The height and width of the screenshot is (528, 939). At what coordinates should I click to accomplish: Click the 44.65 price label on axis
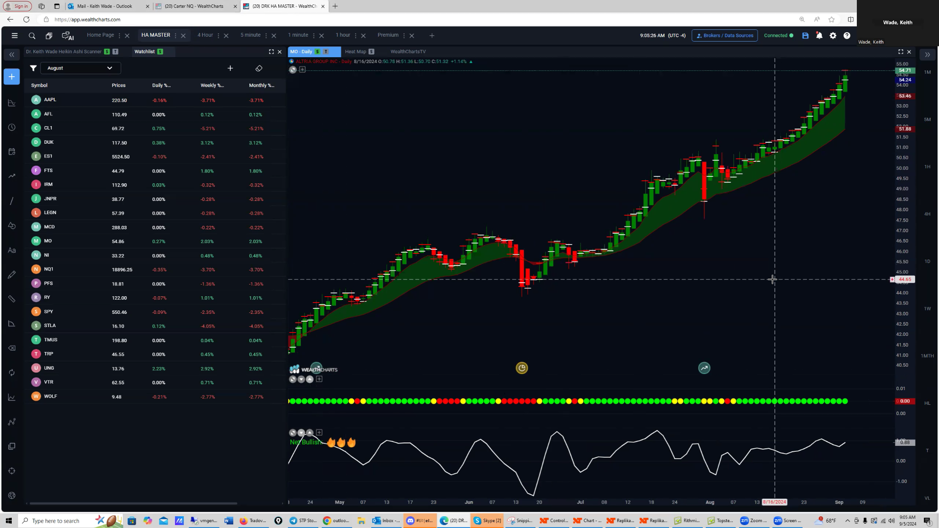coord(905,280)
